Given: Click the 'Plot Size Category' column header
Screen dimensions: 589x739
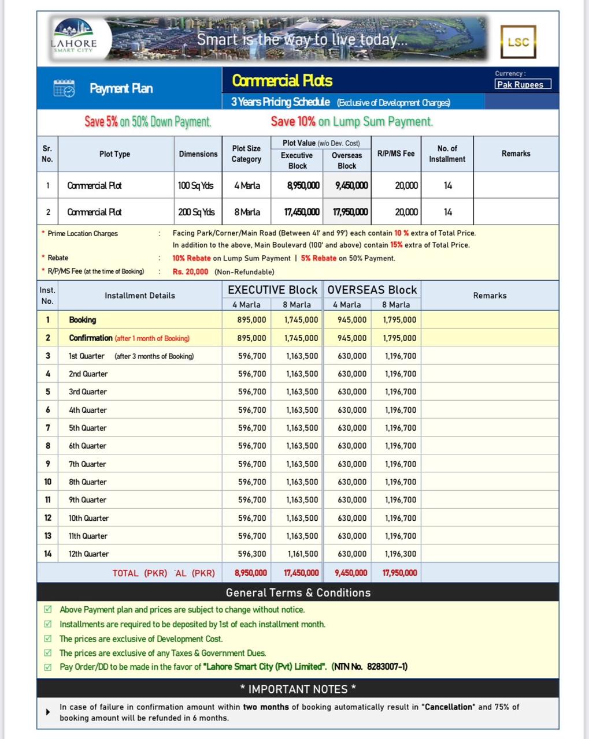Looking at the screenshot, I should click(246, 154).
